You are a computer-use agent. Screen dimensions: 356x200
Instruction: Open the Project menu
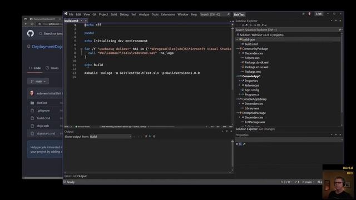pos(103,14)
